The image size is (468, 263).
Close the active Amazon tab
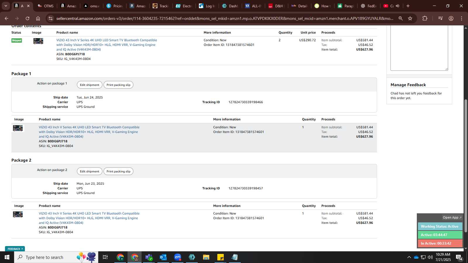coord(28,6)
